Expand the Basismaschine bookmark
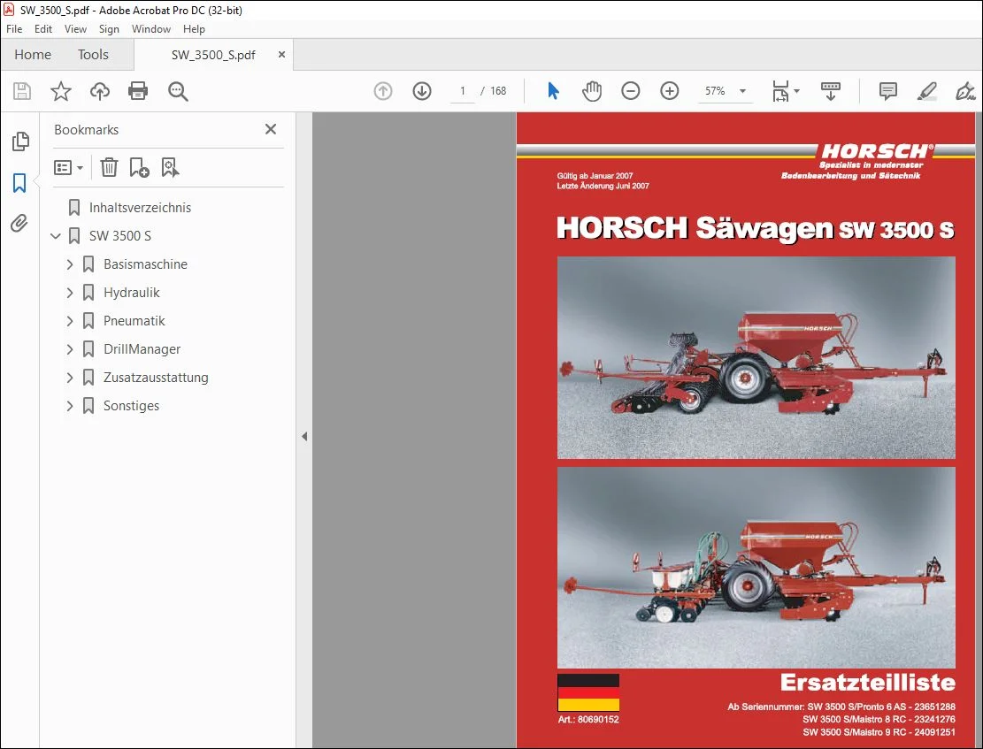The image size is (983, 749). point(70,264)
